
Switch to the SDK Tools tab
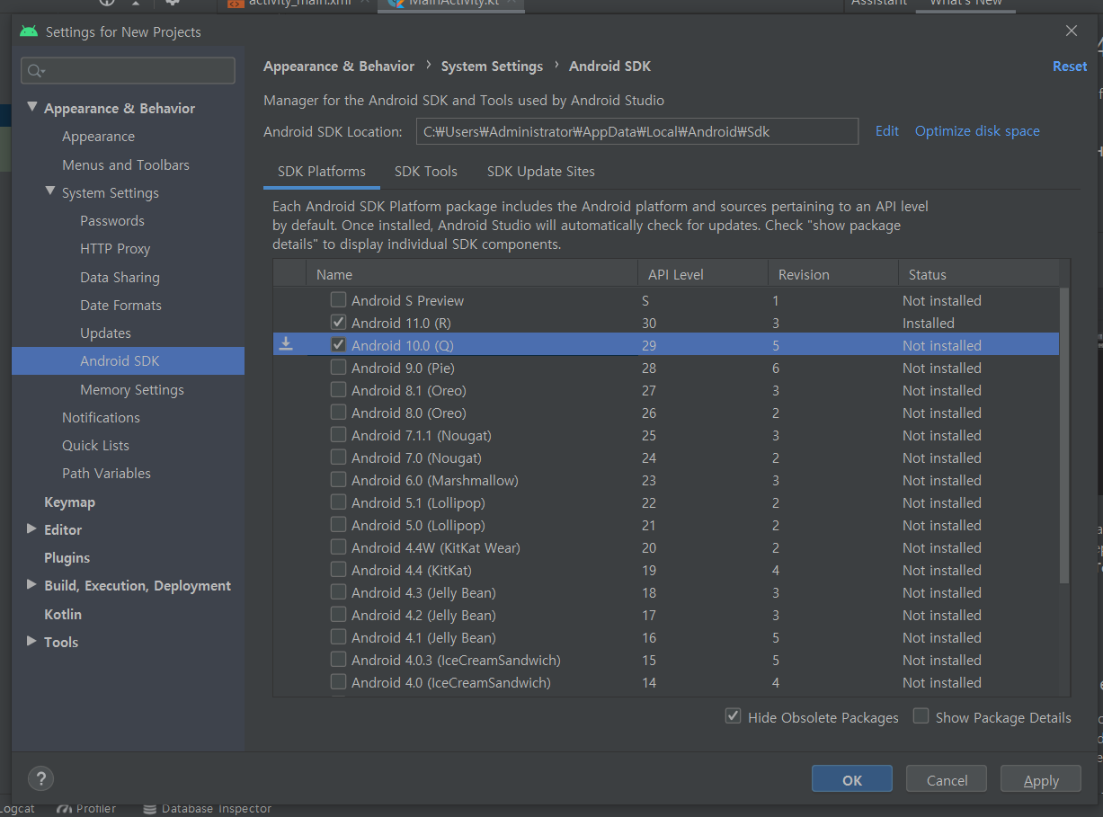[x=426, y=171]
